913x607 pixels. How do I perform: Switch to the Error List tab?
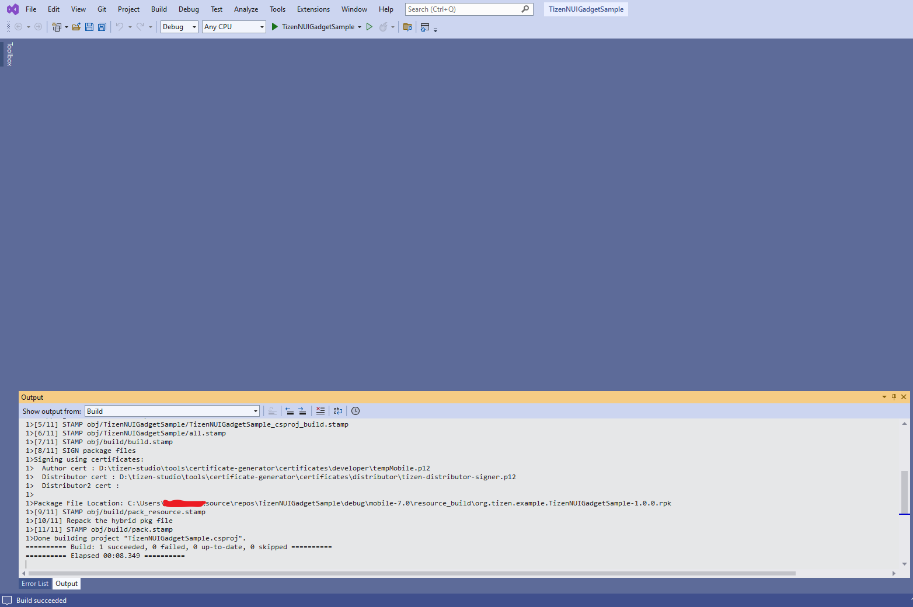34,583
